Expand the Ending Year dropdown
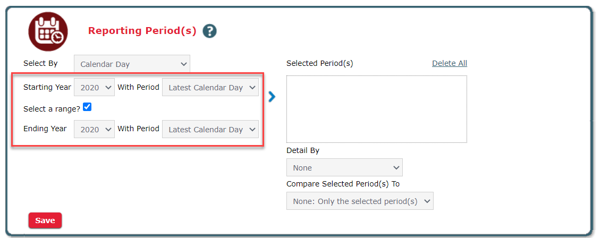Viewport: 601px width, 238px height. [x=94, y=129]
